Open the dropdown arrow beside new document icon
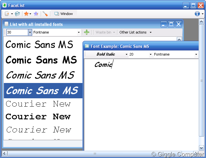 (12, 14)
